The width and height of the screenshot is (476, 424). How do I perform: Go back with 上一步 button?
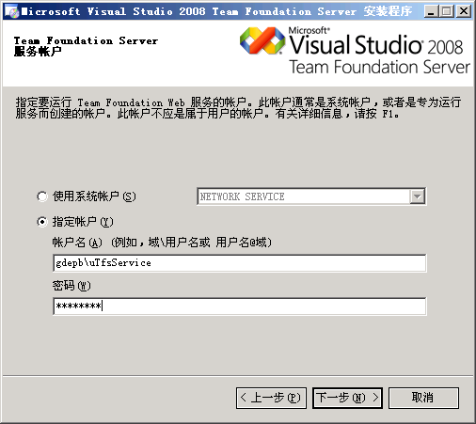(271, 398)
